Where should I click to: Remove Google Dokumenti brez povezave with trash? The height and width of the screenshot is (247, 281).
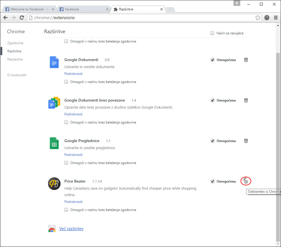pos(246,100)
